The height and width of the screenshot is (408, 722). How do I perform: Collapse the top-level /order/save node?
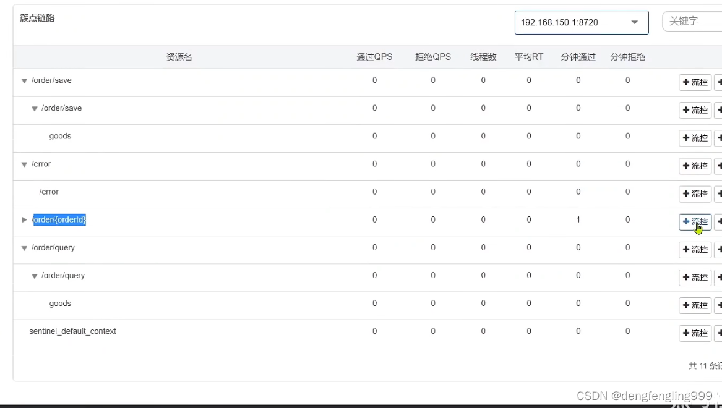pyautogui.click(x=24, y=81)
